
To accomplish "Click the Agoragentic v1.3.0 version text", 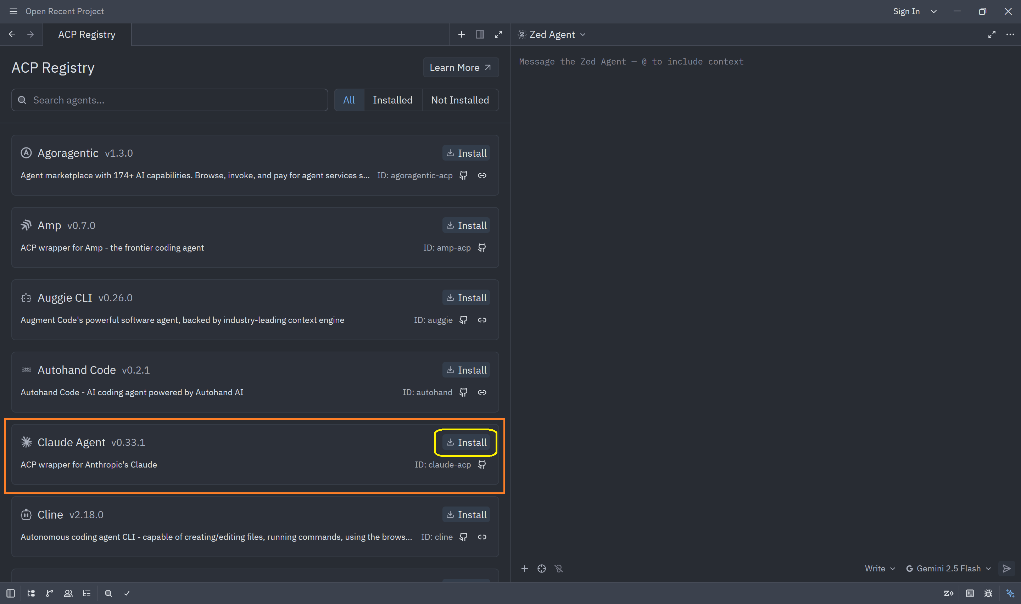I will (x=119, y=153).
